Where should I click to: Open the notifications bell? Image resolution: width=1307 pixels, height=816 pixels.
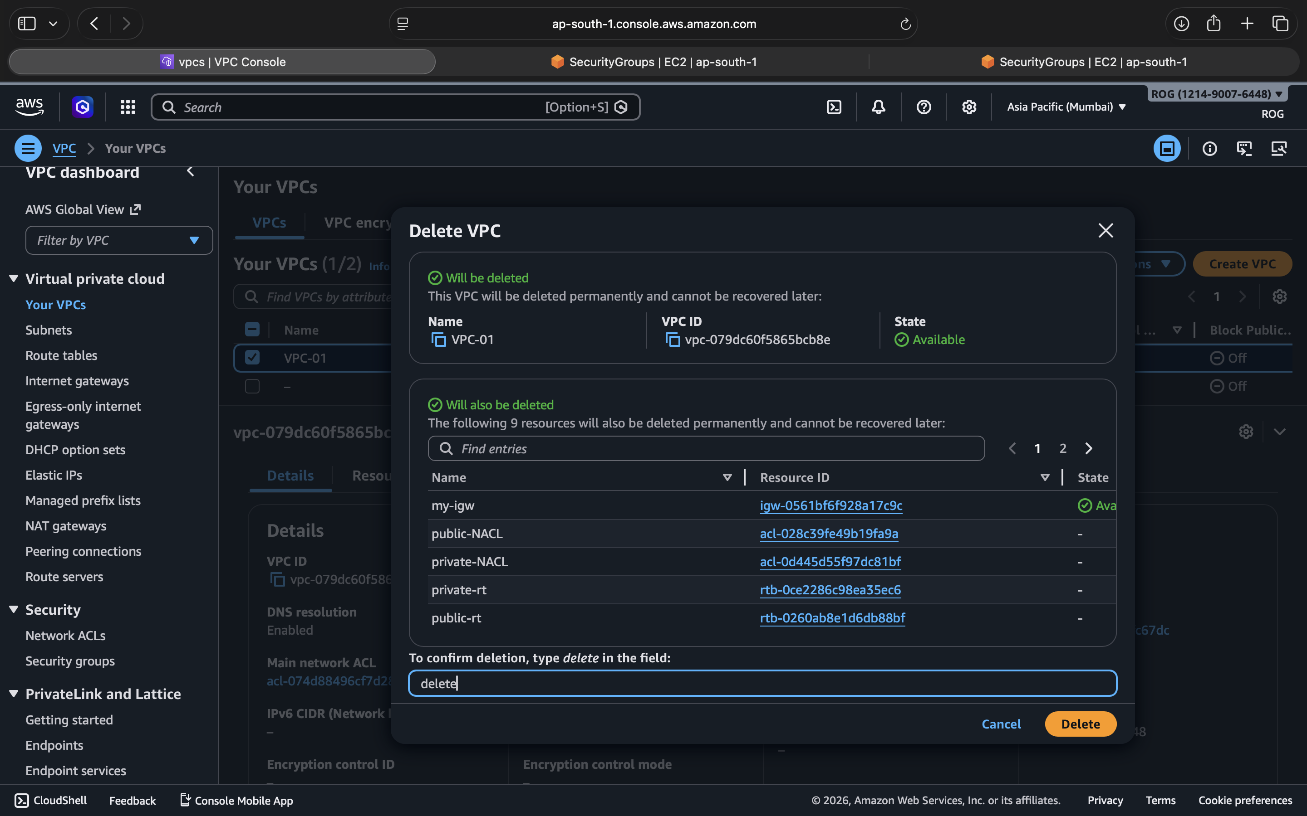pos(878,107)
